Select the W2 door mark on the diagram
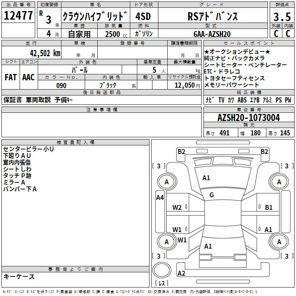 tap(177, 208)
